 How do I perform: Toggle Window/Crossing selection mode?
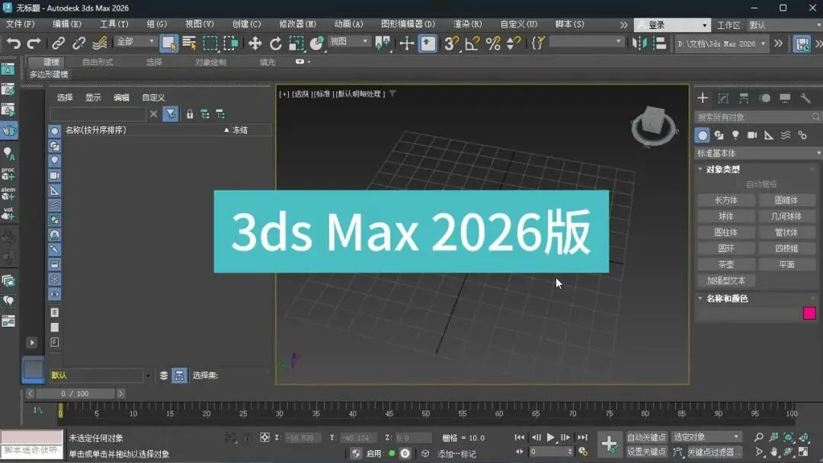tap(230, 43)
